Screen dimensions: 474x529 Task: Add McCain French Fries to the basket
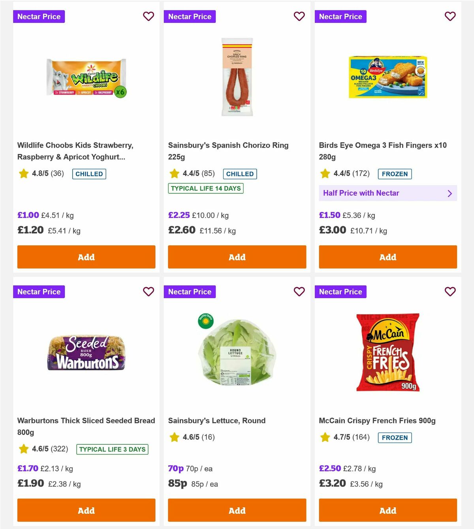pyautogui.click(x=387, y=510)
